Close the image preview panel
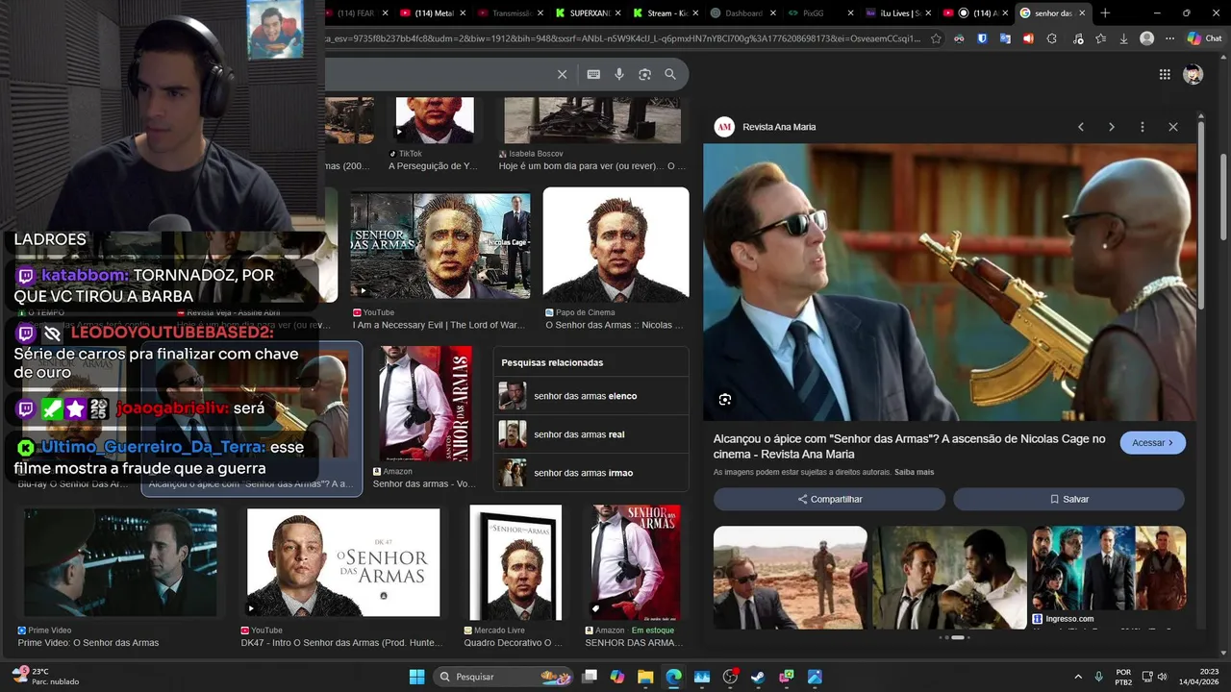Screen dimensions: 1231x692 tap(1173, 127)
